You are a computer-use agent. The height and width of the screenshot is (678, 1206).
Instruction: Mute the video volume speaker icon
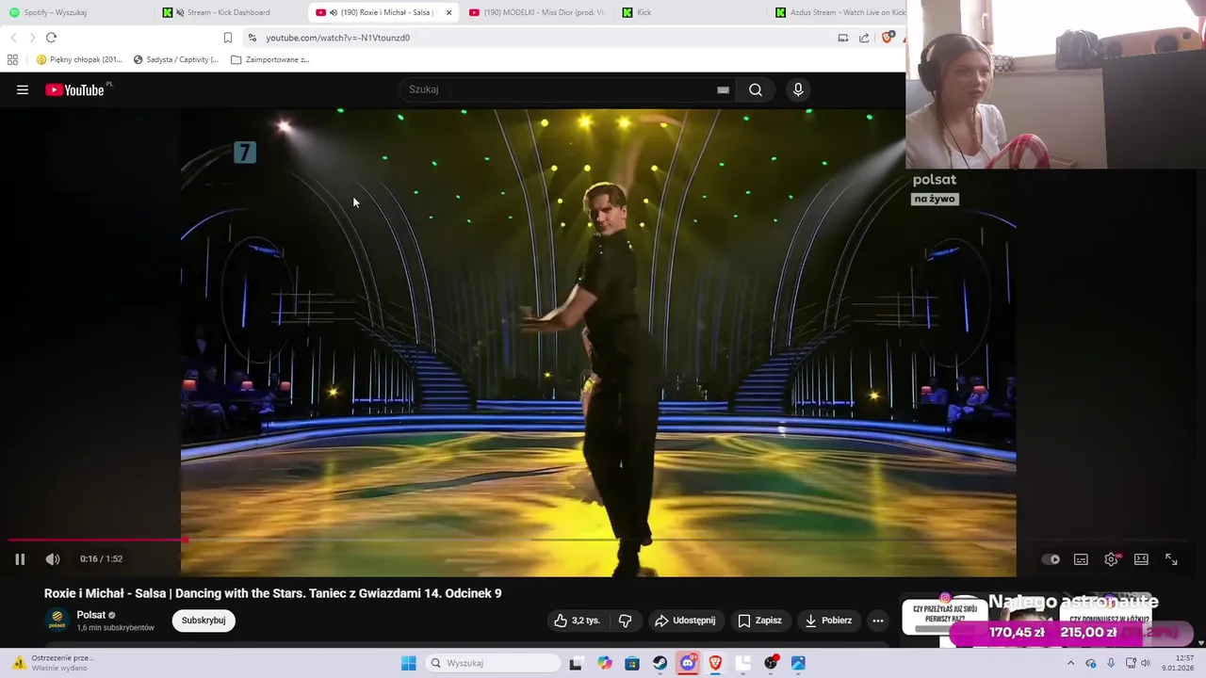pyautogui.click(x=53, y=558)
